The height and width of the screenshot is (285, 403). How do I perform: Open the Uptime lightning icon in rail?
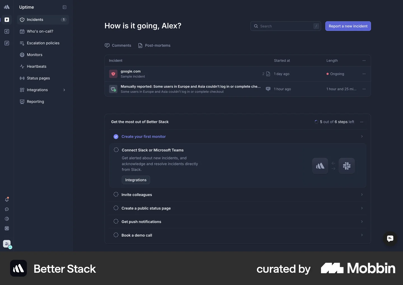click(x=7, y=20)
